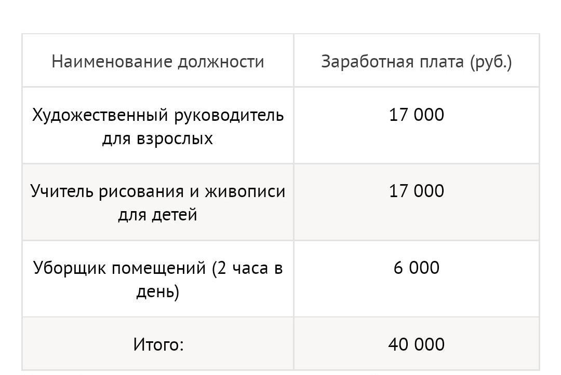Click the 'Итого:' label cell
This screenshot has height=375, width=561.
coord(158,344)
